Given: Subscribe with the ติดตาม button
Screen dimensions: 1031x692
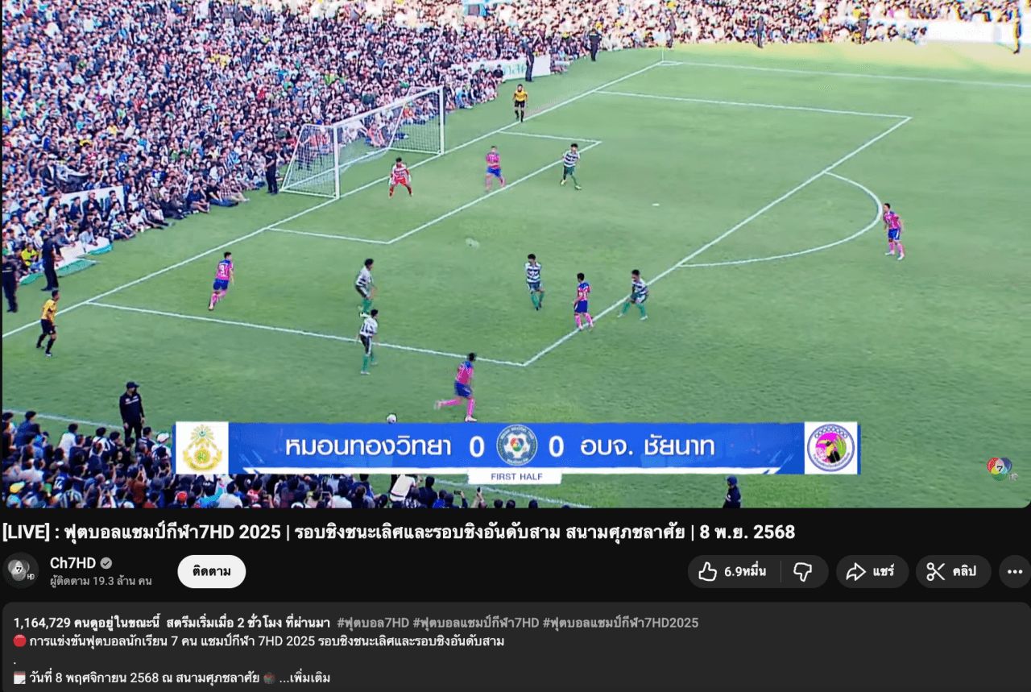Looking at the screenshot, I should (x=212, y=571).
